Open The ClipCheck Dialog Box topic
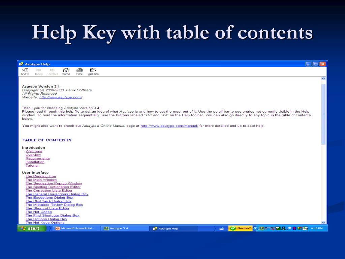The width and height of the screenshot is (345, 259). (49, 201)
